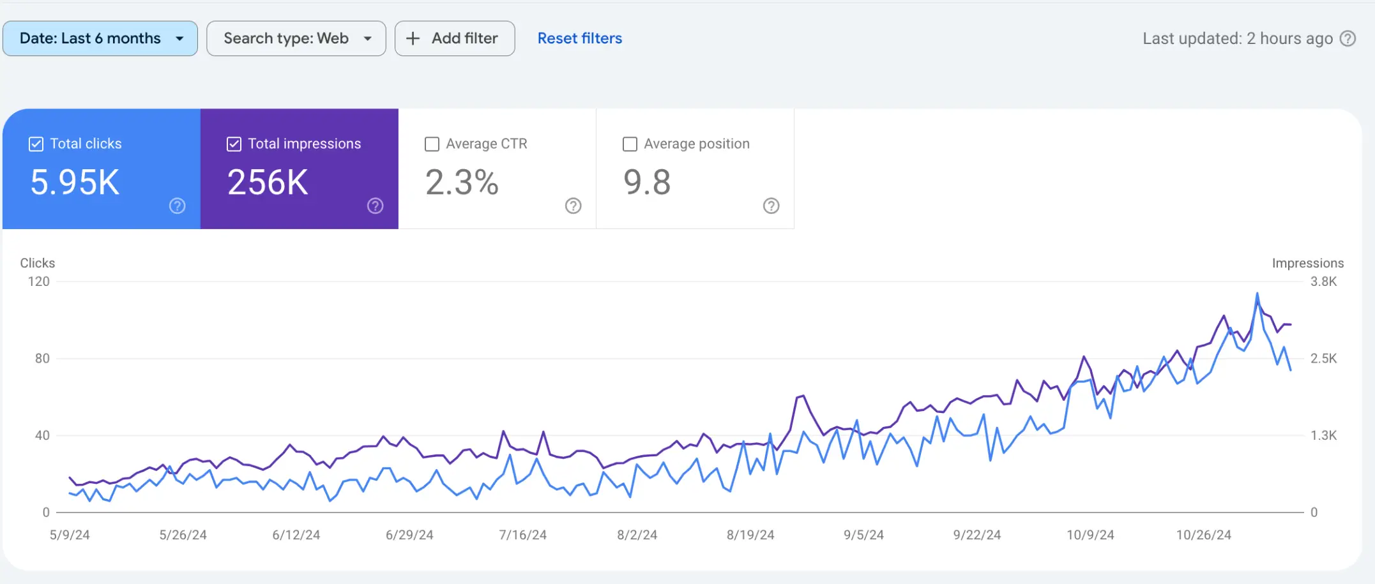
Task: Open the Search type: Web dropdown
Action: click(296, 38)
